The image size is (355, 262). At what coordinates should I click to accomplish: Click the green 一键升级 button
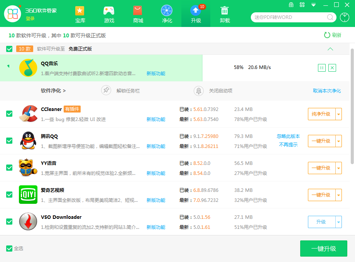323,249
